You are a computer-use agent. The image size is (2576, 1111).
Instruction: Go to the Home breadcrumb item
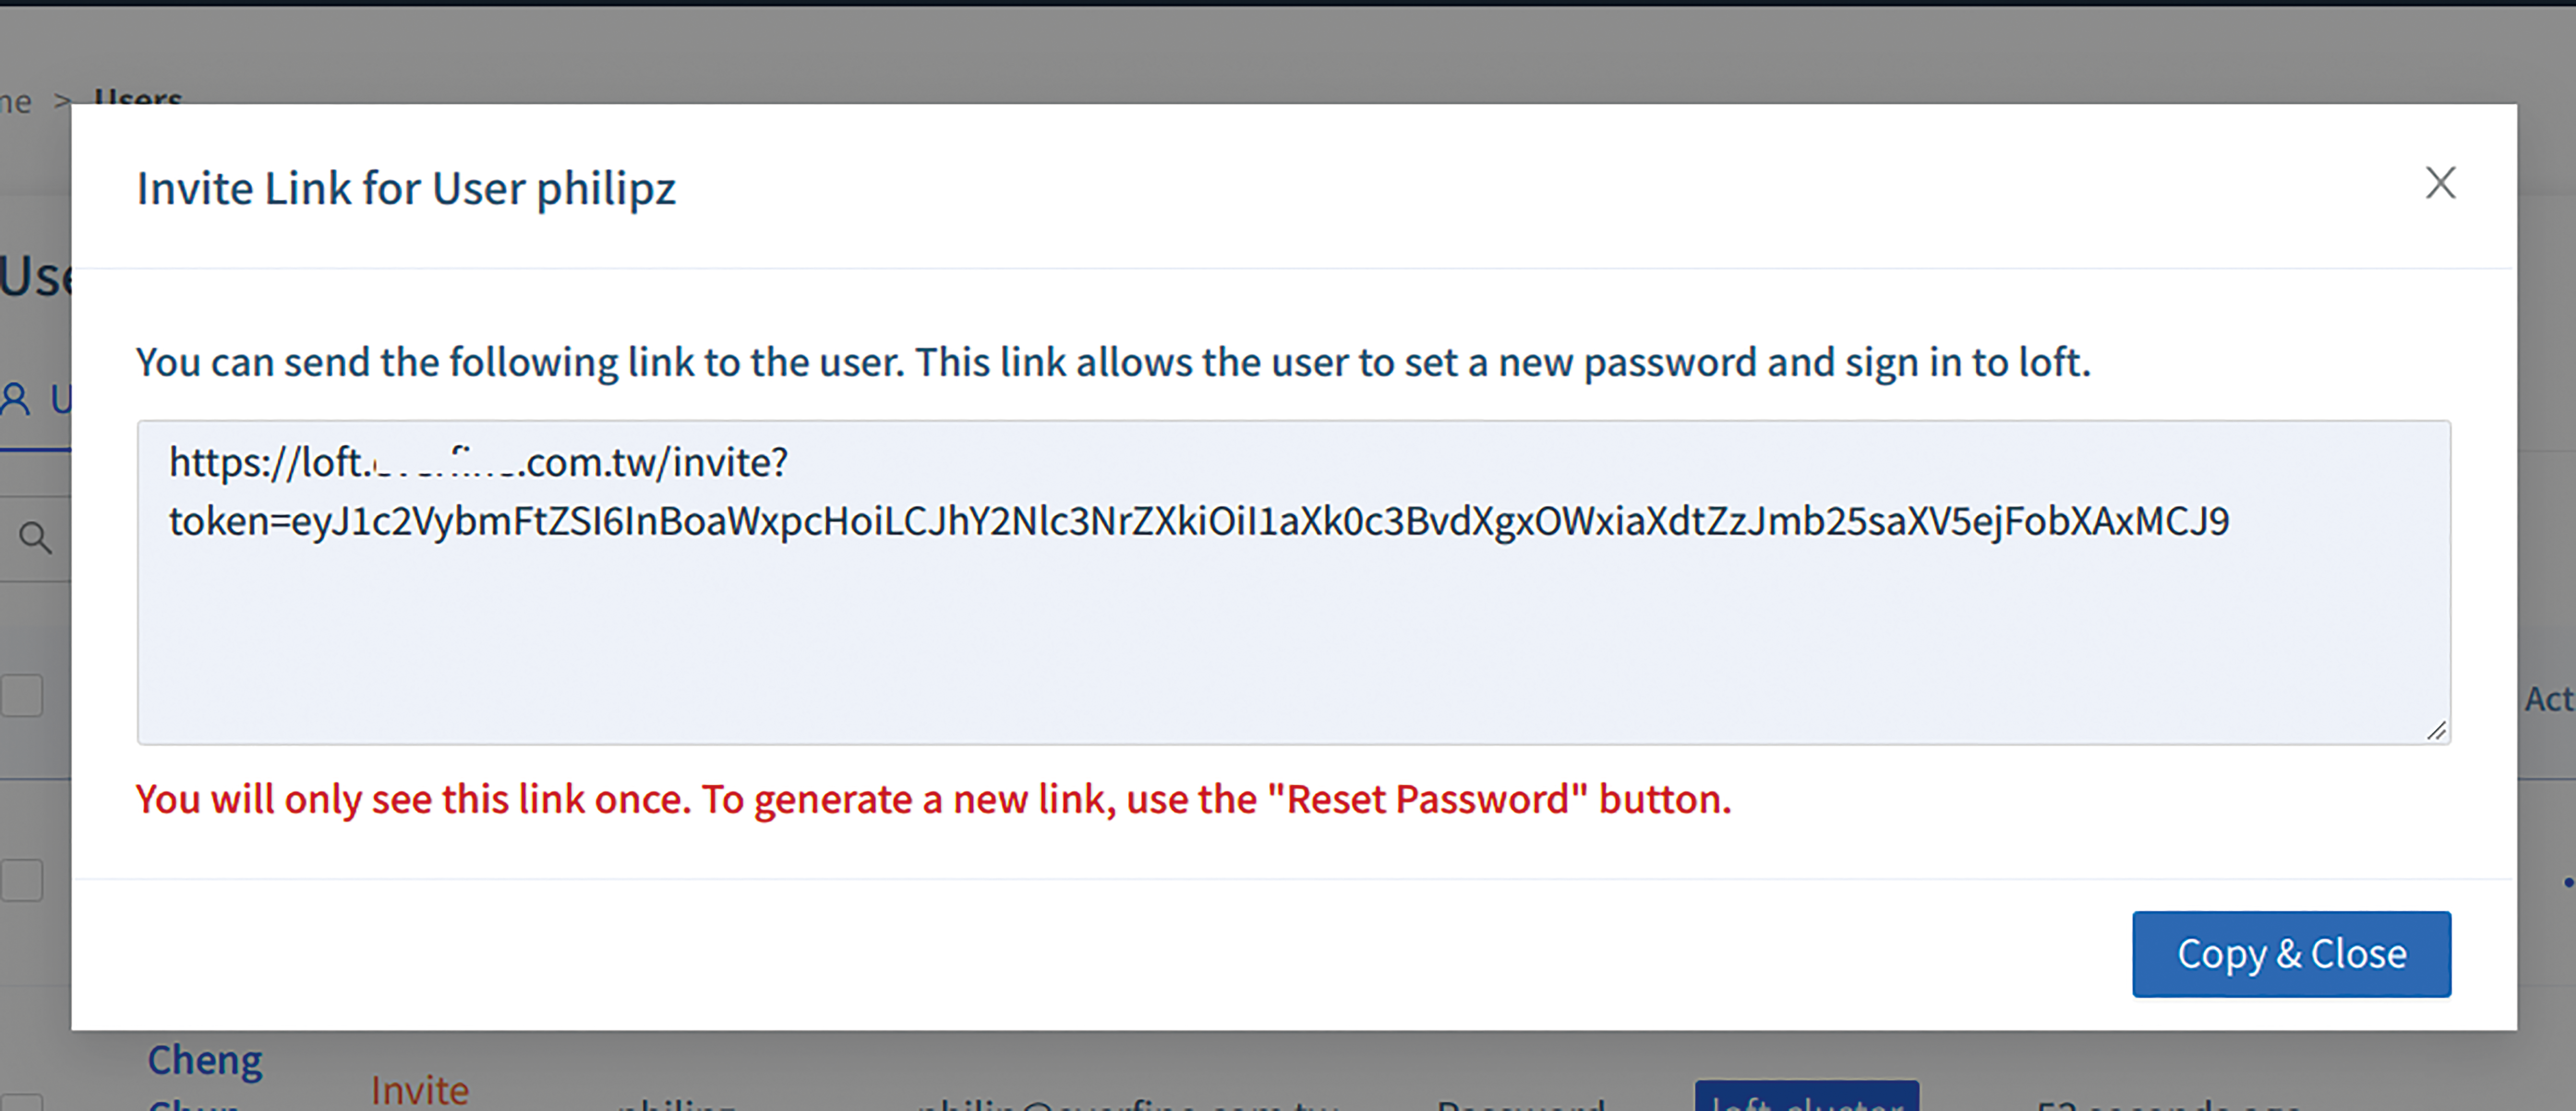(x=15, y=100)
